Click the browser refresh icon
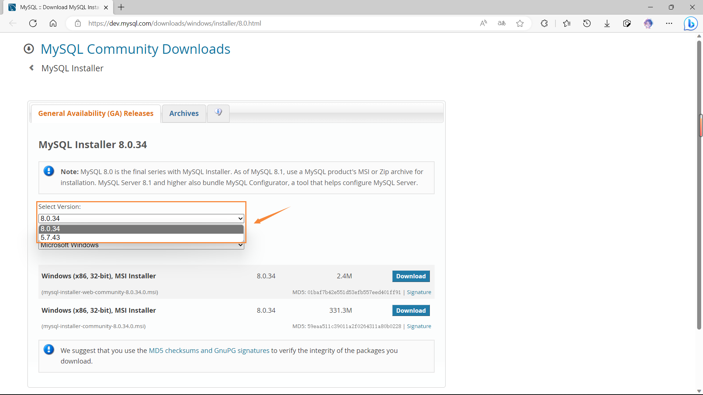The image size is (703, 395). (x=33, y=23)
